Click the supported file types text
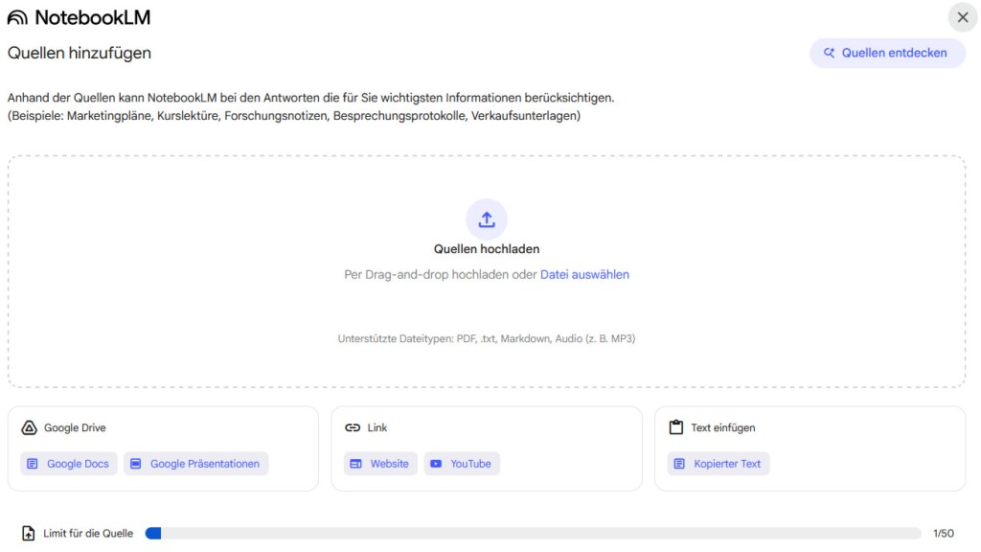Image resolution: width=981 pixels, height=552 pixels. tap(487, 338)
